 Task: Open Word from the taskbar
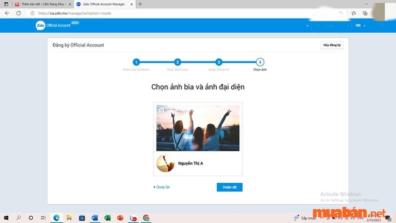tap(94, 217)
